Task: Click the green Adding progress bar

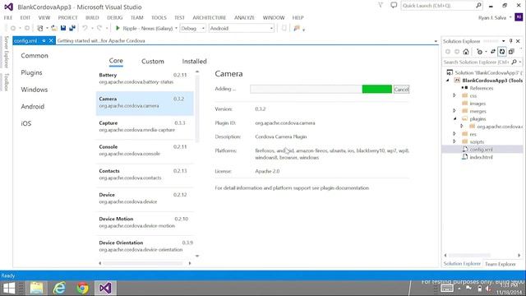Action: 321,89
